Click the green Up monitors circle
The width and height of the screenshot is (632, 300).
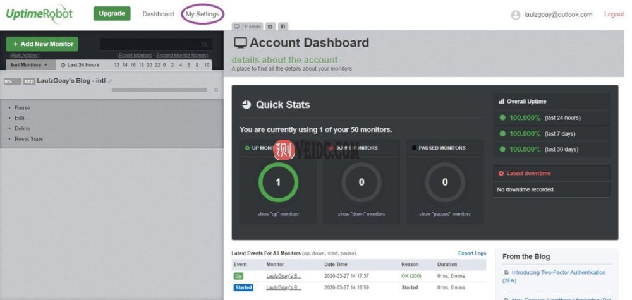click(x=278, y=182)
